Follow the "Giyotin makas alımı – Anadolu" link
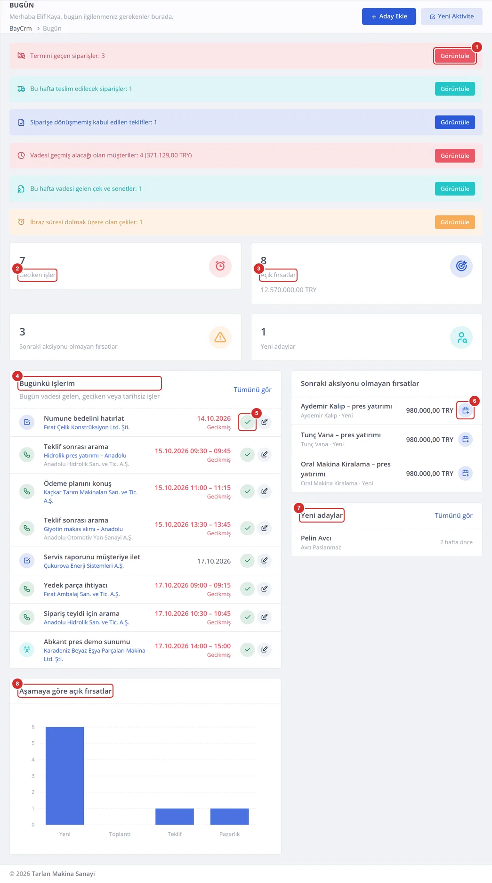 (83, 529)
